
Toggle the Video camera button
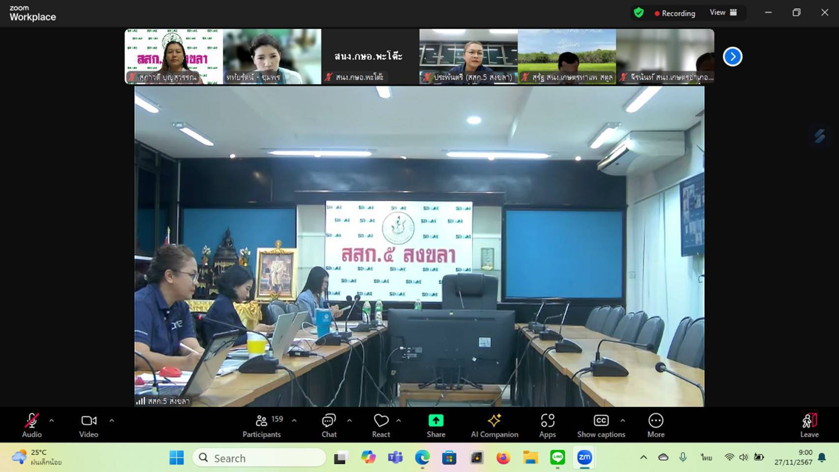coord(89,425)
